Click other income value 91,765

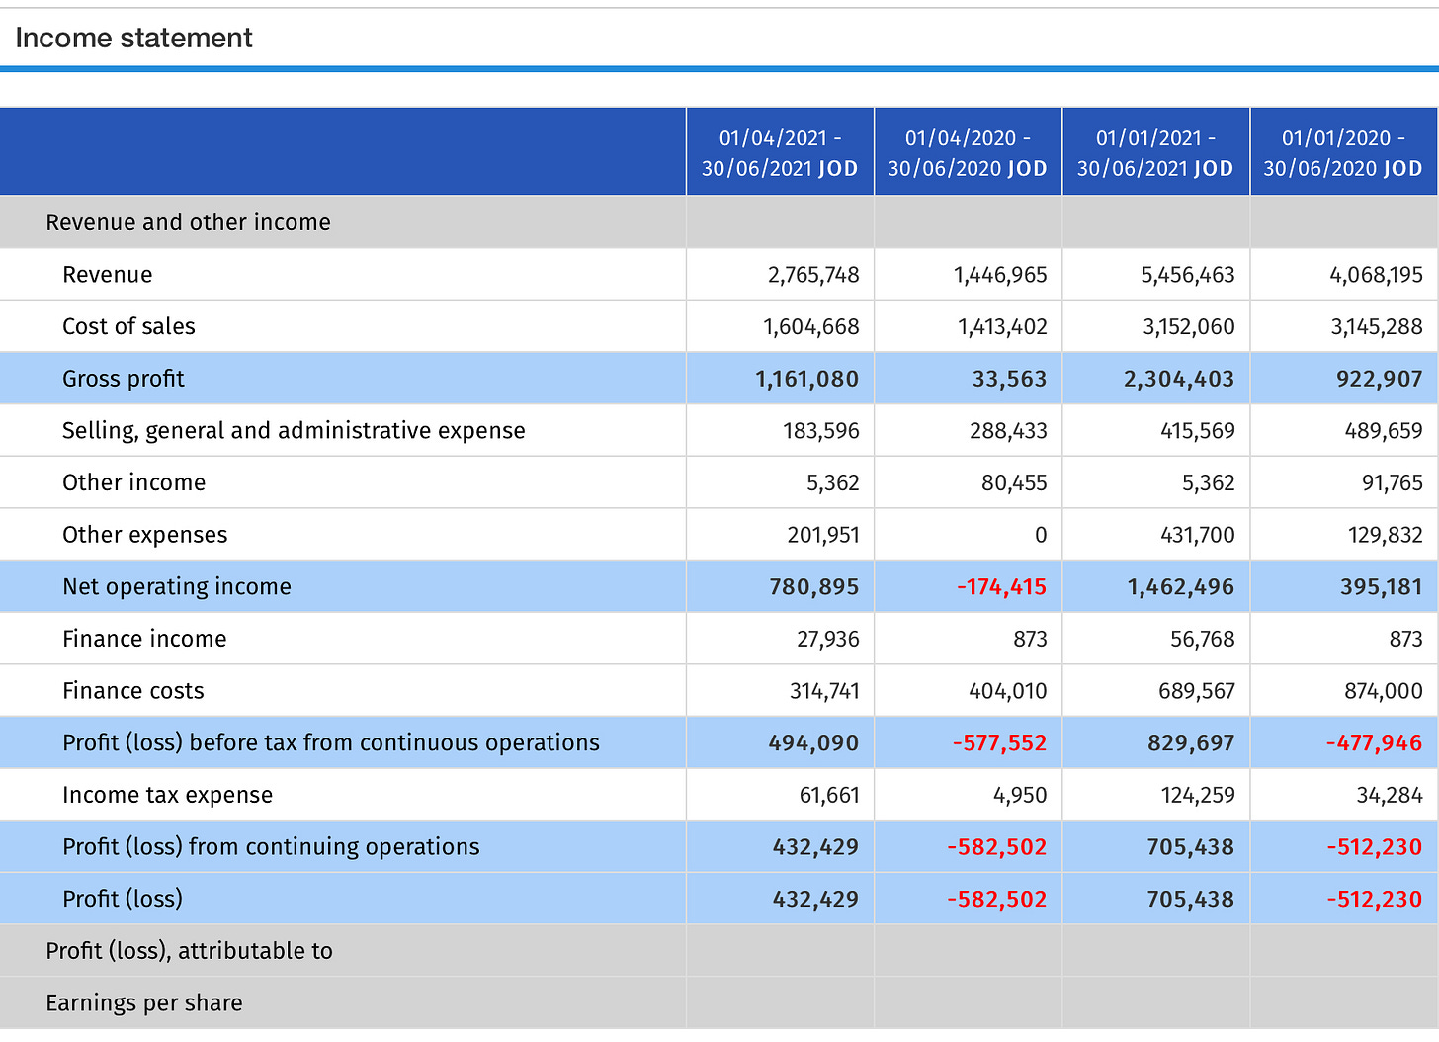(1393, 482)
